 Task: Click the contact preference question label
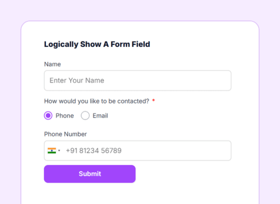click(97, 101)
